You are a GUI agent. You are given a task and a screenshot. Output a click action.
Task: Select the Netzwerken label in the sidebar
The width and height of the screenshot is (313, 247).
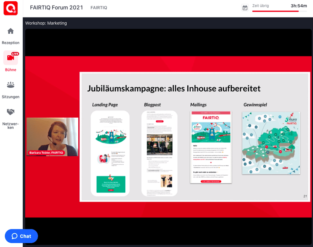tap(11, 126)
